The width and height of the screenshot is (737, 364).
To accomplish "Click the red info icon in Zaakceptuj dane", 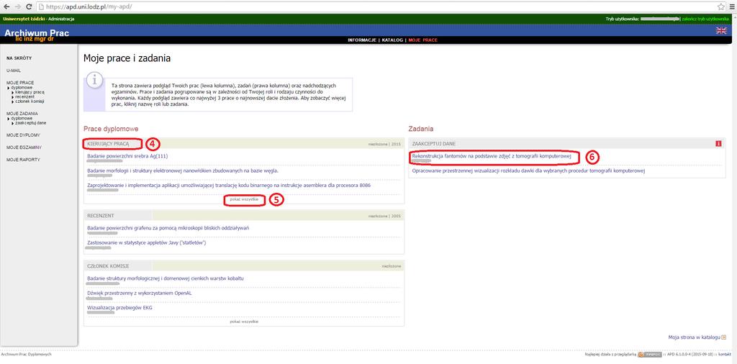I will (x=718, y=144).
